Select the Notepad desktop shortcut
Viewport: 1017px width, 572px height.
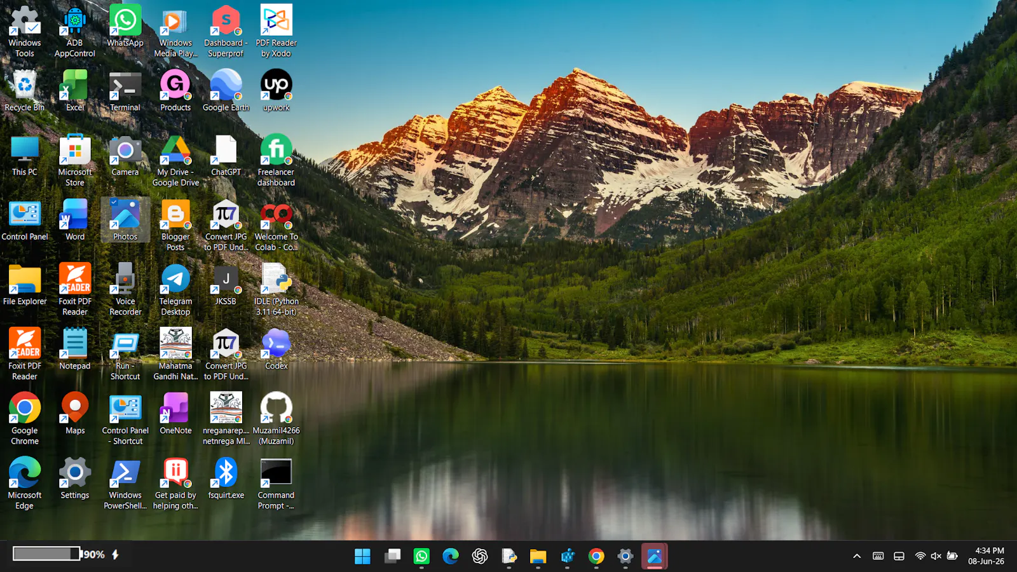pos(75,350)
